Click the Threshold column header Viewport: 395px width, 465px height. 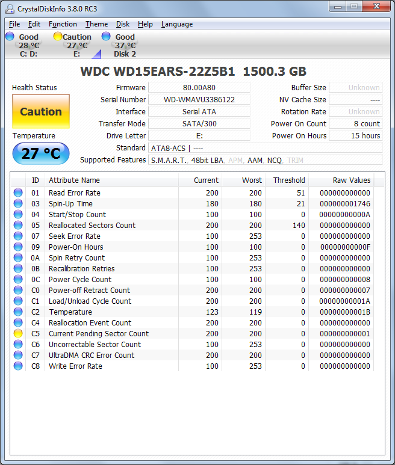click(x=287, y=180)
